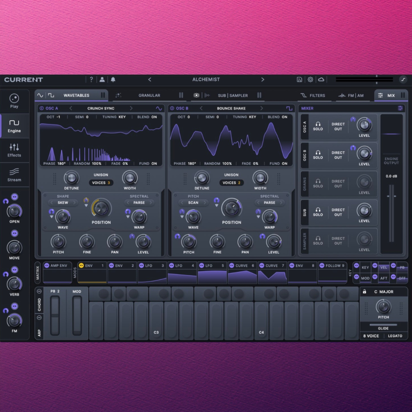Screen dimensions: 412x412
Task: Click the cloud icon in header
Action: coord(321,80)
